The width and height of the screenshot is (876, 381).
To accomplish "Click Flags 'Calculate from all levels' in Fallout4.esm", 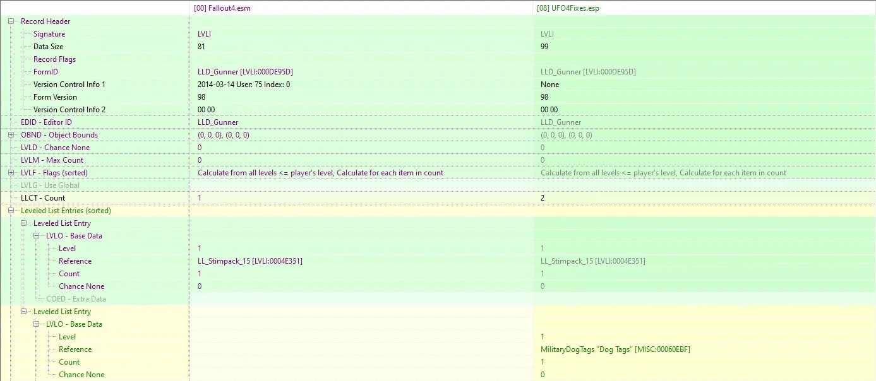I will (320, 173).
